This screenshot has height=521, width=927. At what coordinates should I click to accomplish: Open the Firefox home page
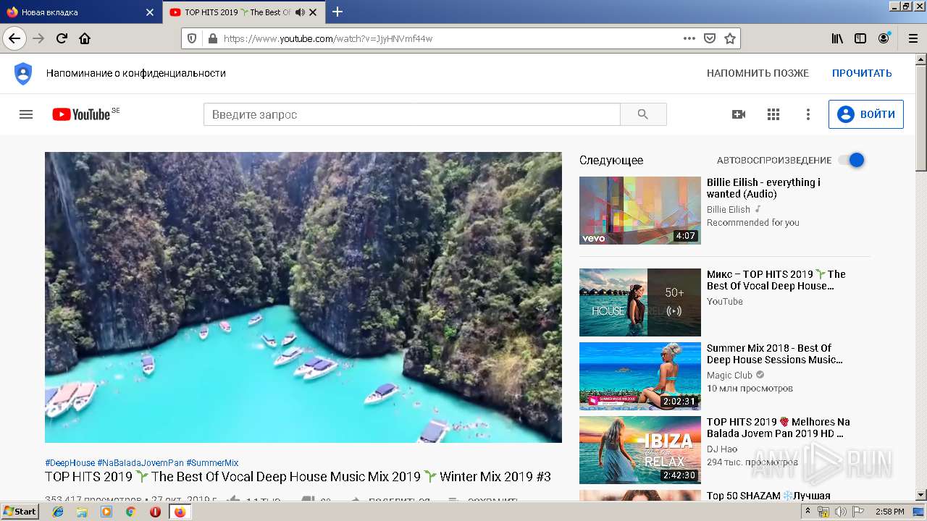[85, 38]
